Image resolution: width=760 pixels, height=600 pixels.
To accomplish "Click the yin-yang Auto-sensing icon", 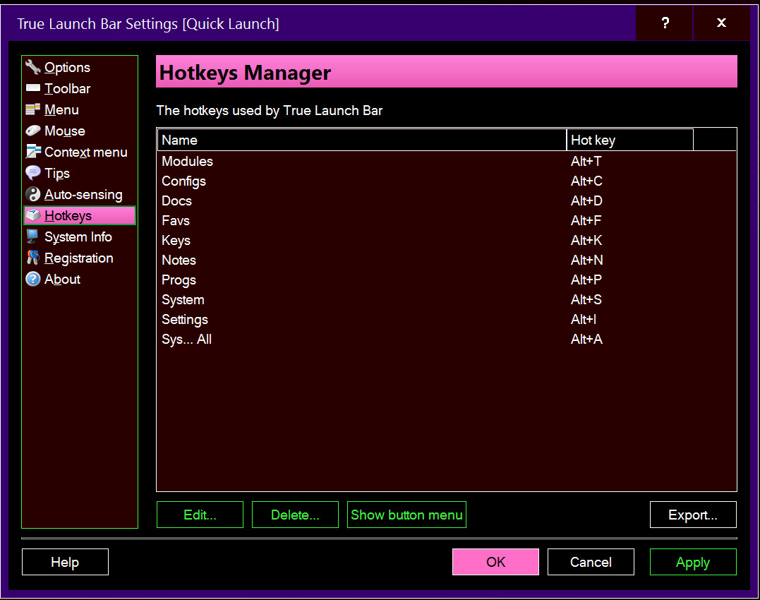I will [33, 194].
